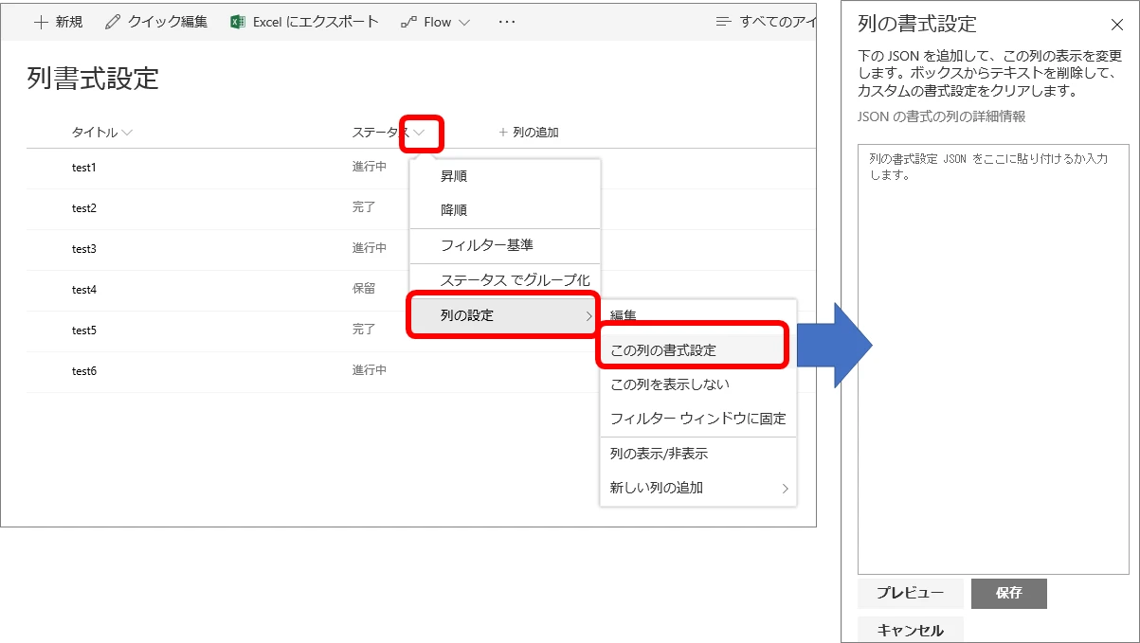Select 昇順 in the column menu
Viewport: 1140px width, 643px height.
point(505,176)
